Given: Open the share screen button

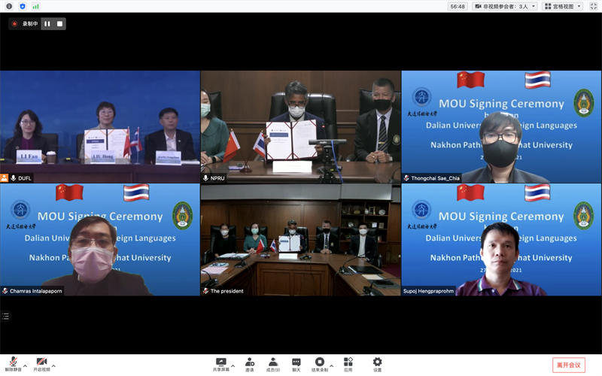Looking at the screenshot, I should point(221,363).
